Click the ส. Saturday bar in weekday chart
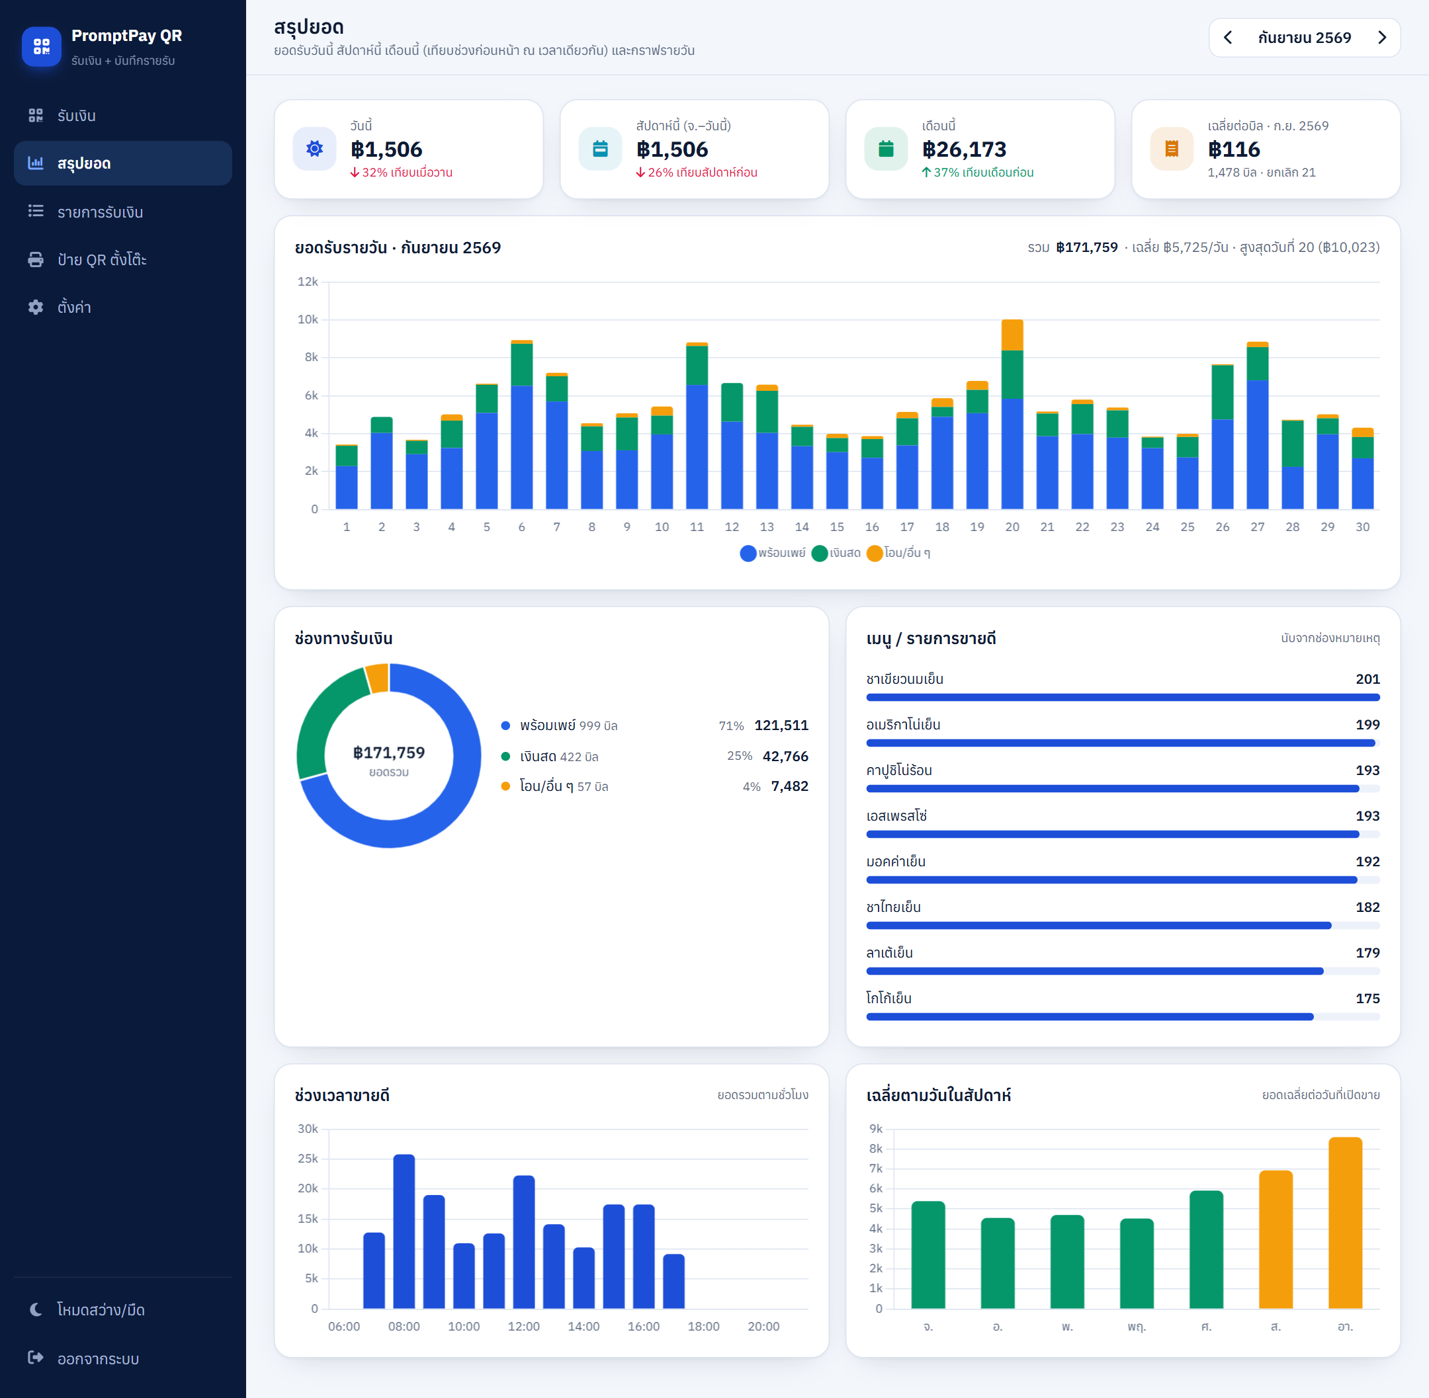The width and height of the screenshot is (1429, 1398). (1276, 1239)
